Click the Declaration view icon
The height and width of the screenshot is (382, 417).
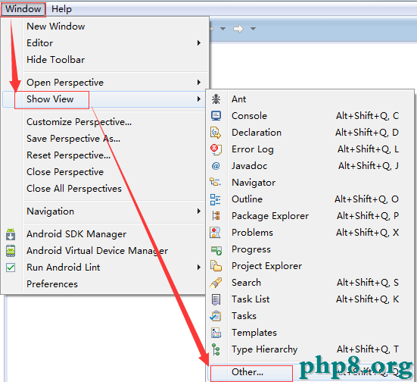click(216, 133)
